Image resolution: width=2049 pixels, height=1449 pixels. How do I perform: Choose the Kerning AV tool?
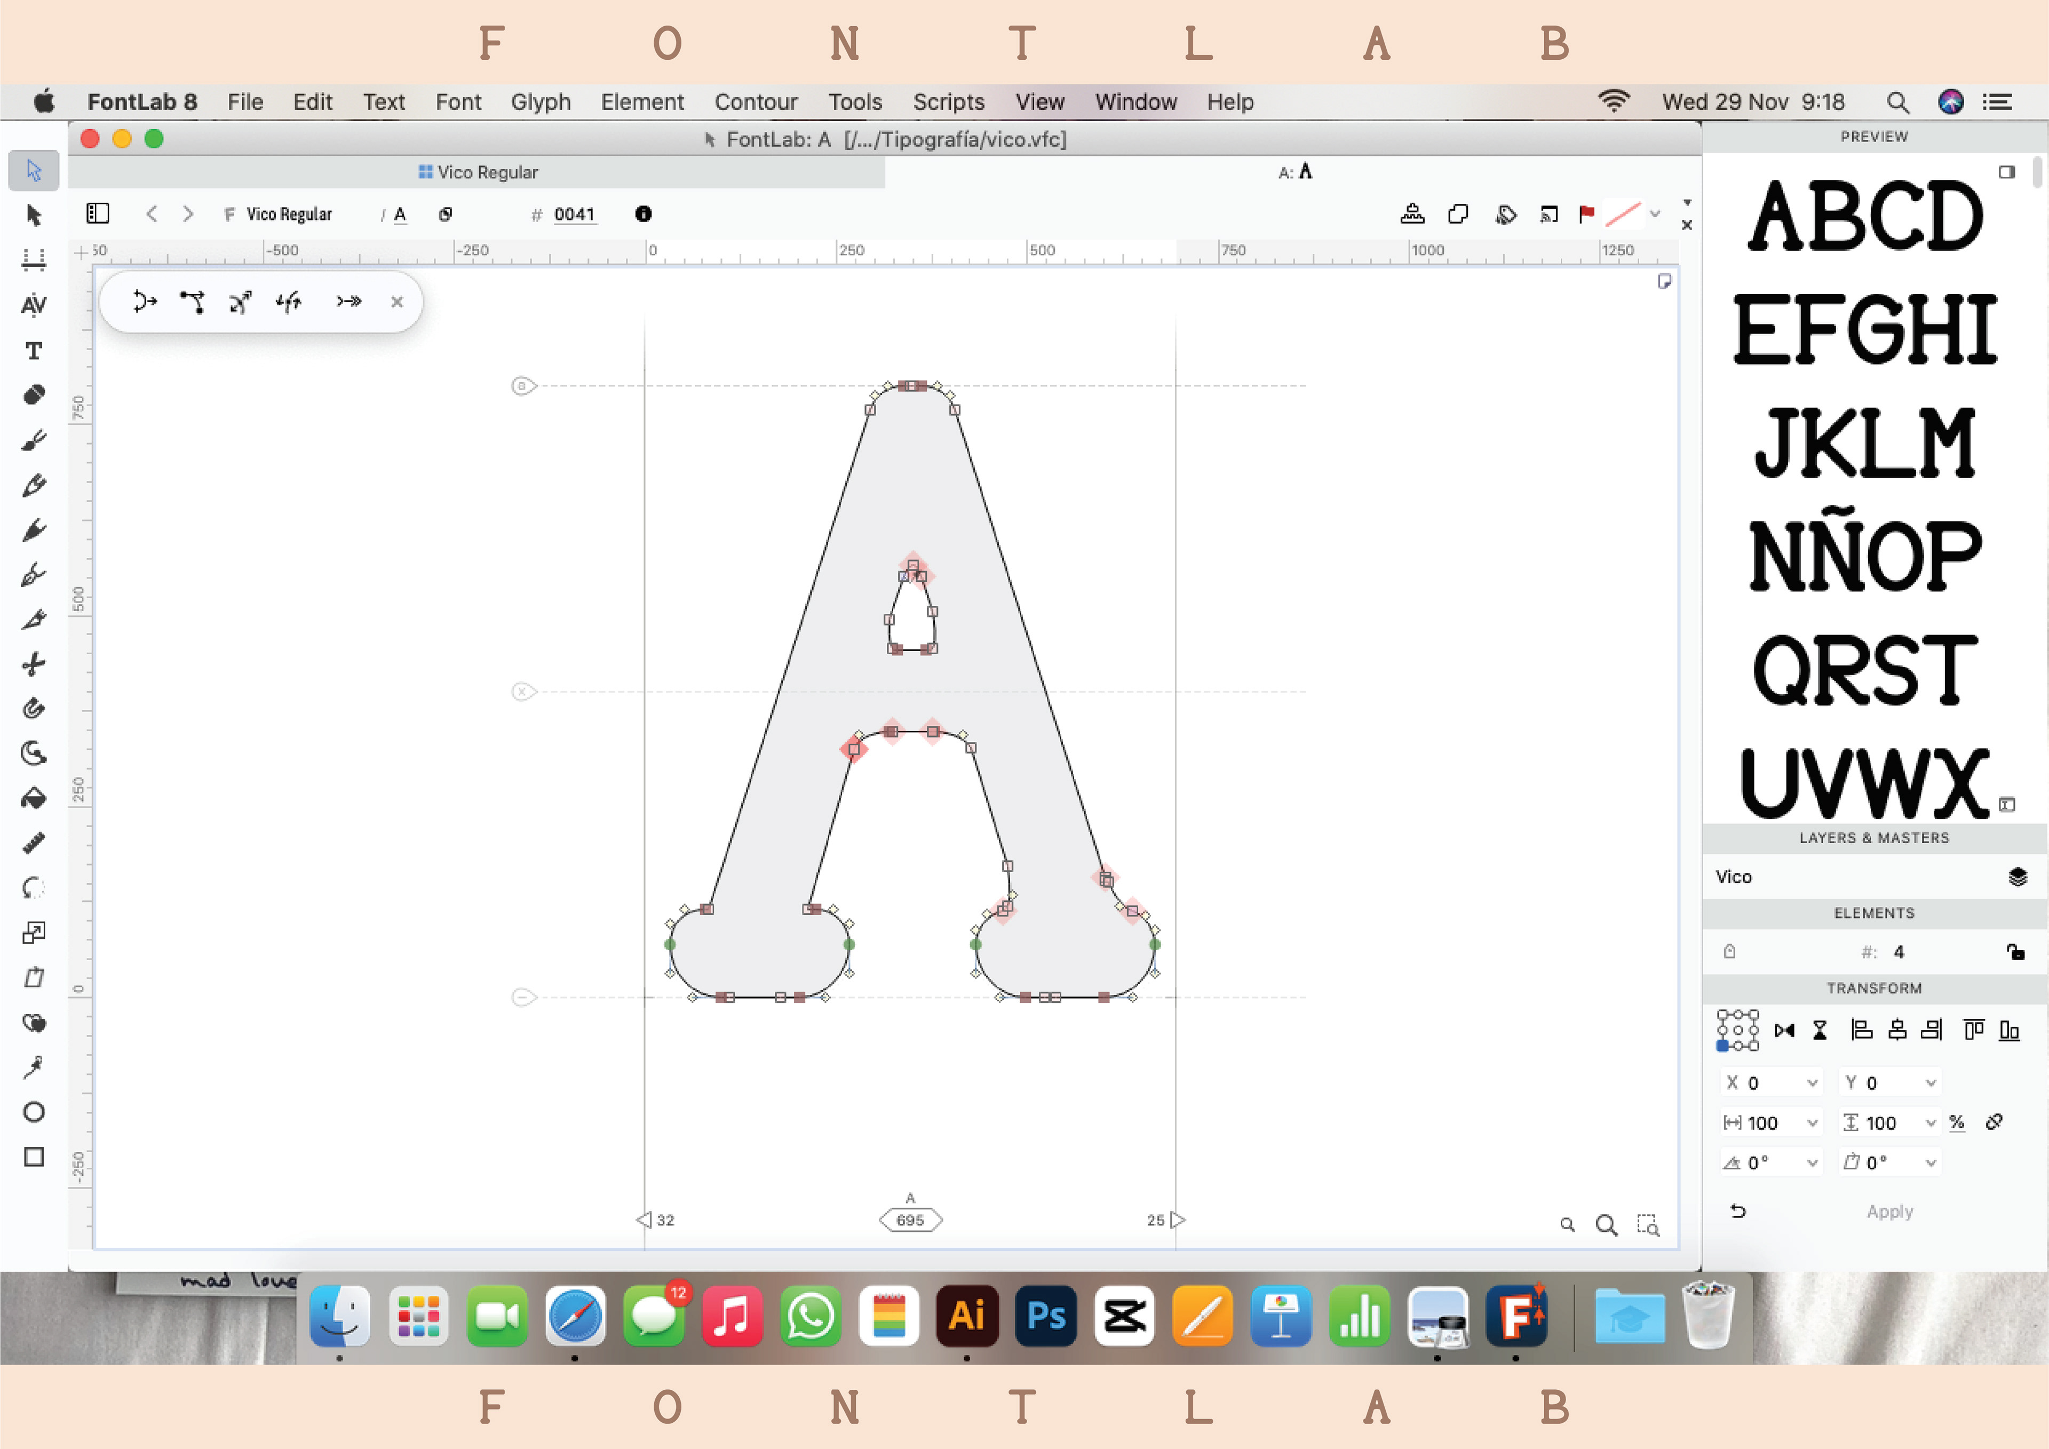[33, 305]
